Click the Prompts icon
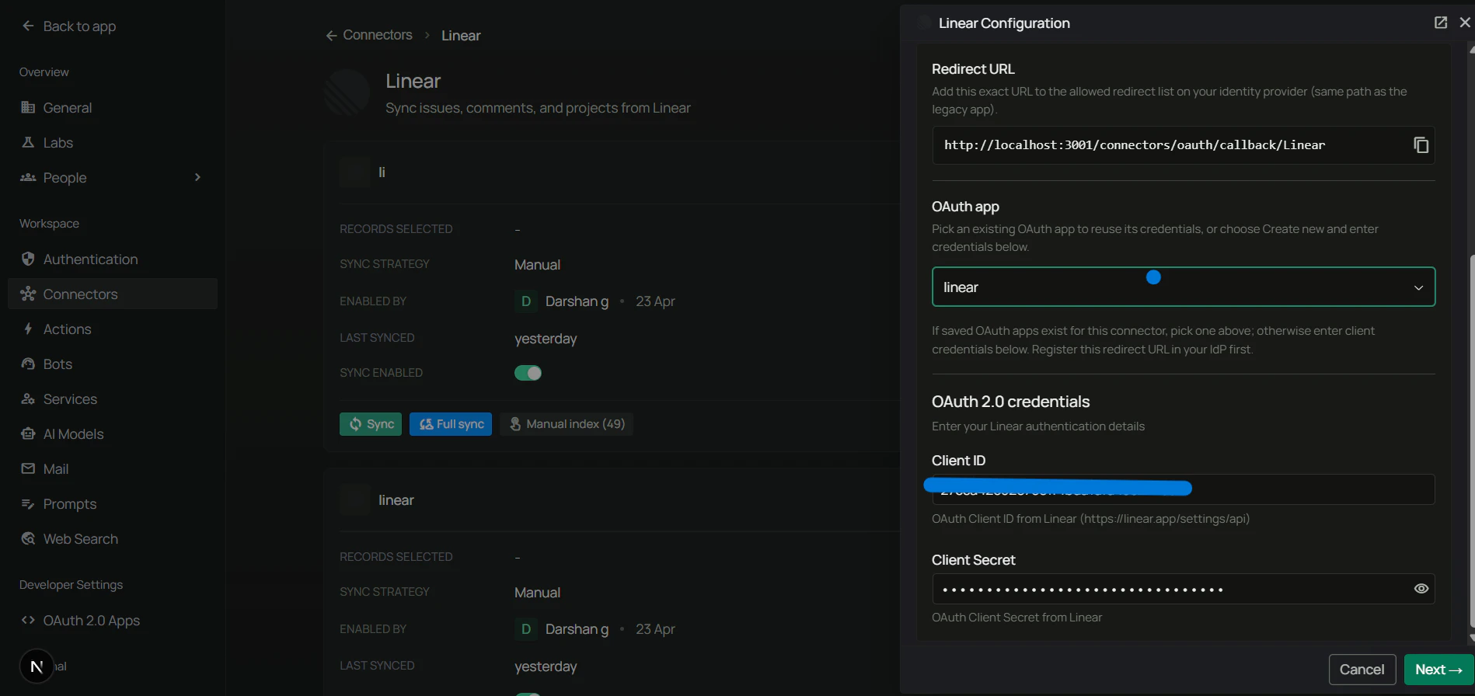 click(28, 503)
